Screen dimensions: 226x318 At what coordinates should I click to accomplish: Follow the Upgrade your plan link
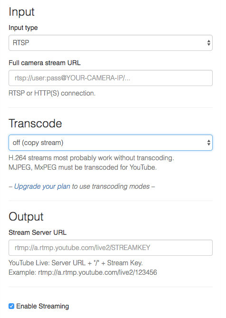pyautogui.click(x=42, y=186)
